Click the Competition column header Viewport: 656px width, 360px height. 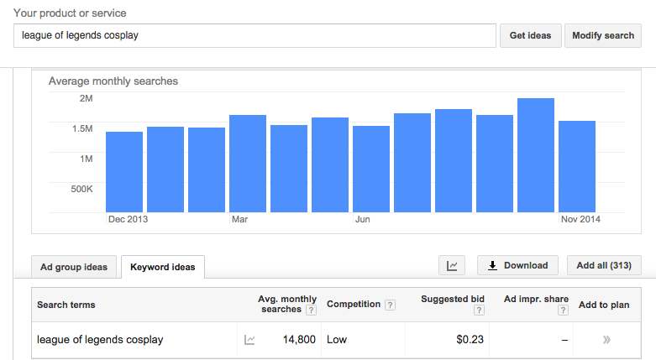[354, 305]
